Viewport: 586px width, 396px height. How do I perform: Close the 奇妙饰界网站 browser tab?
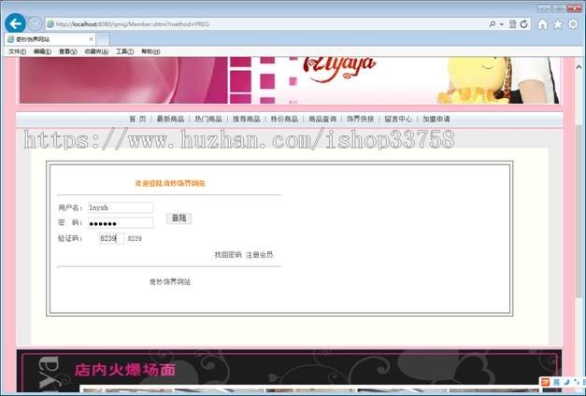click(x=91, y=39)
